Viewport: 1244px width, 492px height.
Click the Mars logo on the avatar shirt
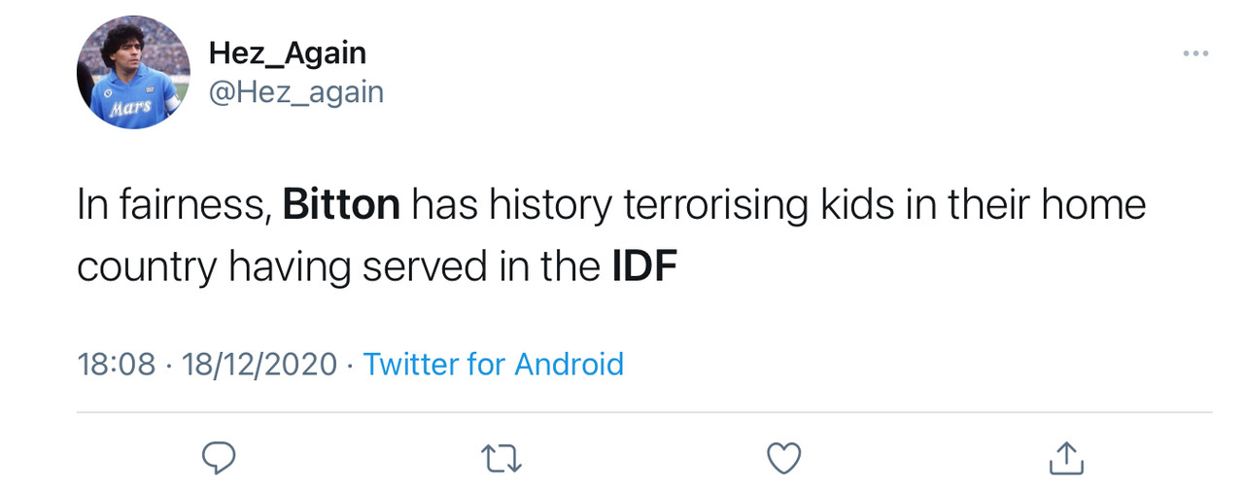(130, 107)
